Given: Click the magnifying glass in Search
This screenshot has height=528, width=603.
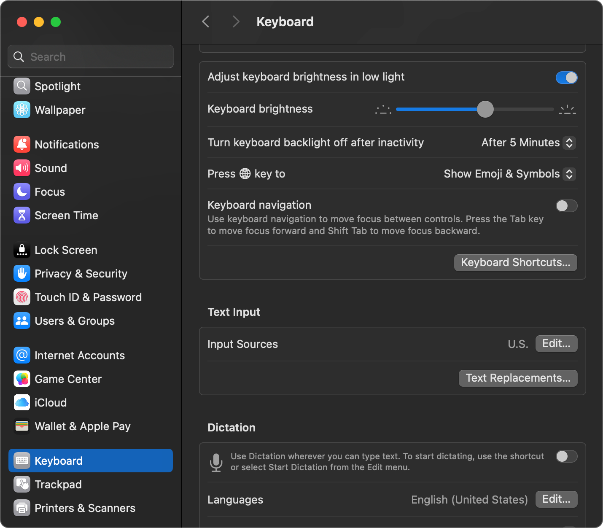Looking at the screenshot, I should point(19,57).
